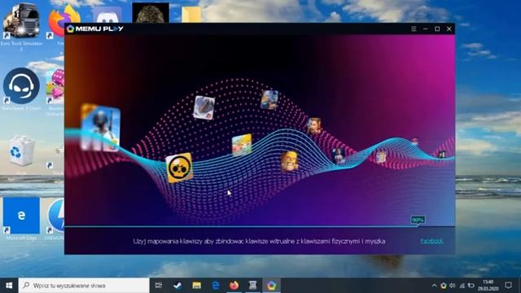Open the Windows Start menu

click(9, 286)
